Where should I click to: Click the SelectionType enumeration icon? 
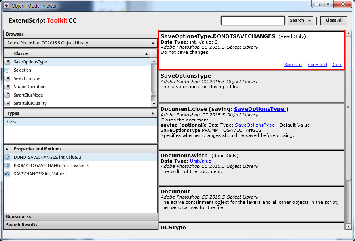click(7, 78)
